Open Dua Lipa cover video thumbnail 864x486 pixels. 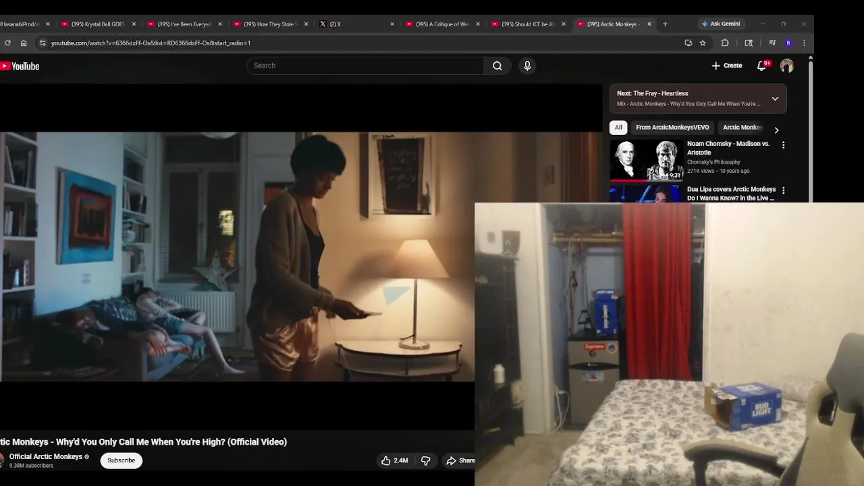646,194
